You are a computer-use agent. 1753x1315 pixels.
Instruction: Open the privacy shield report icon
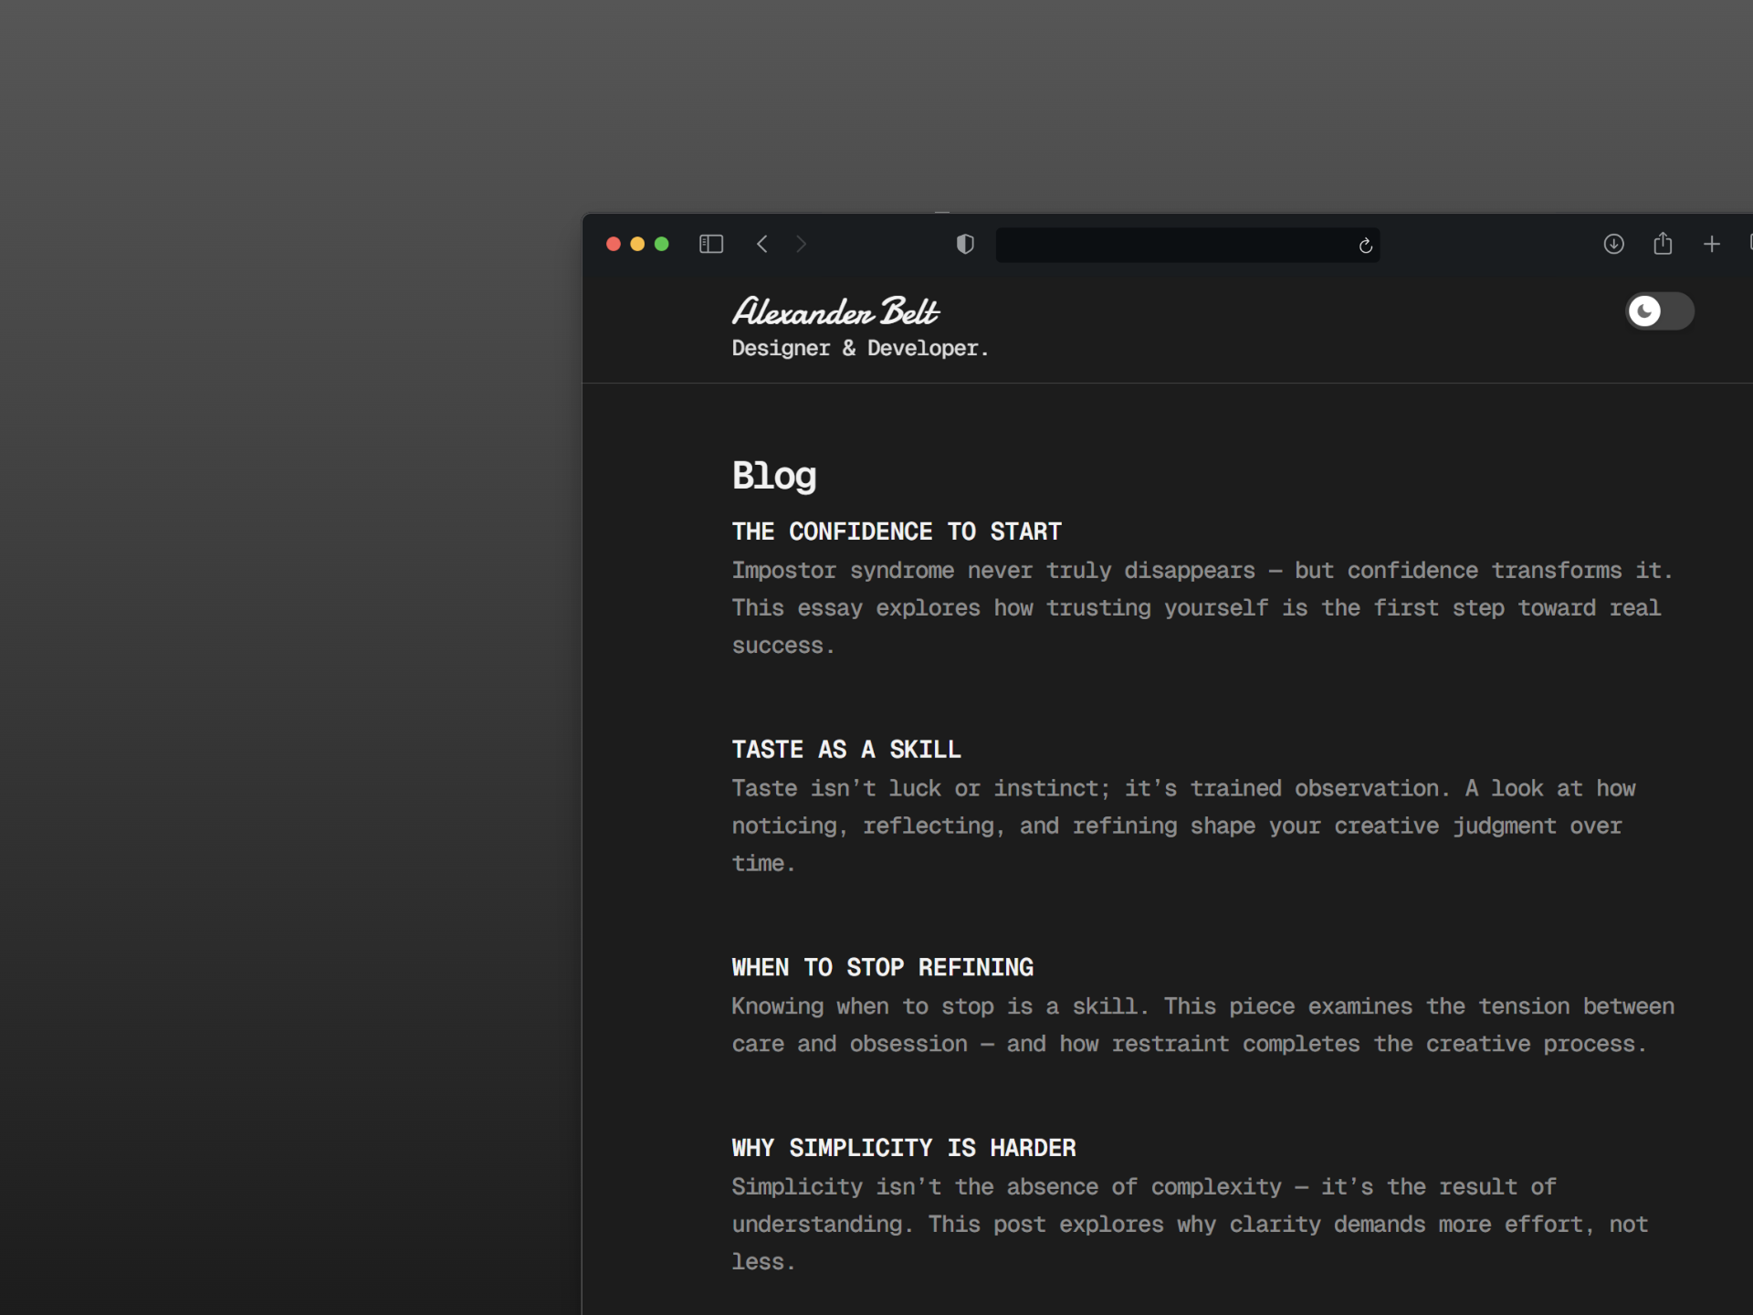[x=965, y=244]
